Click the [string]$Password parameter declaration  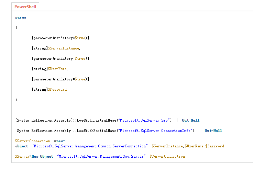[x=49, y=90]
